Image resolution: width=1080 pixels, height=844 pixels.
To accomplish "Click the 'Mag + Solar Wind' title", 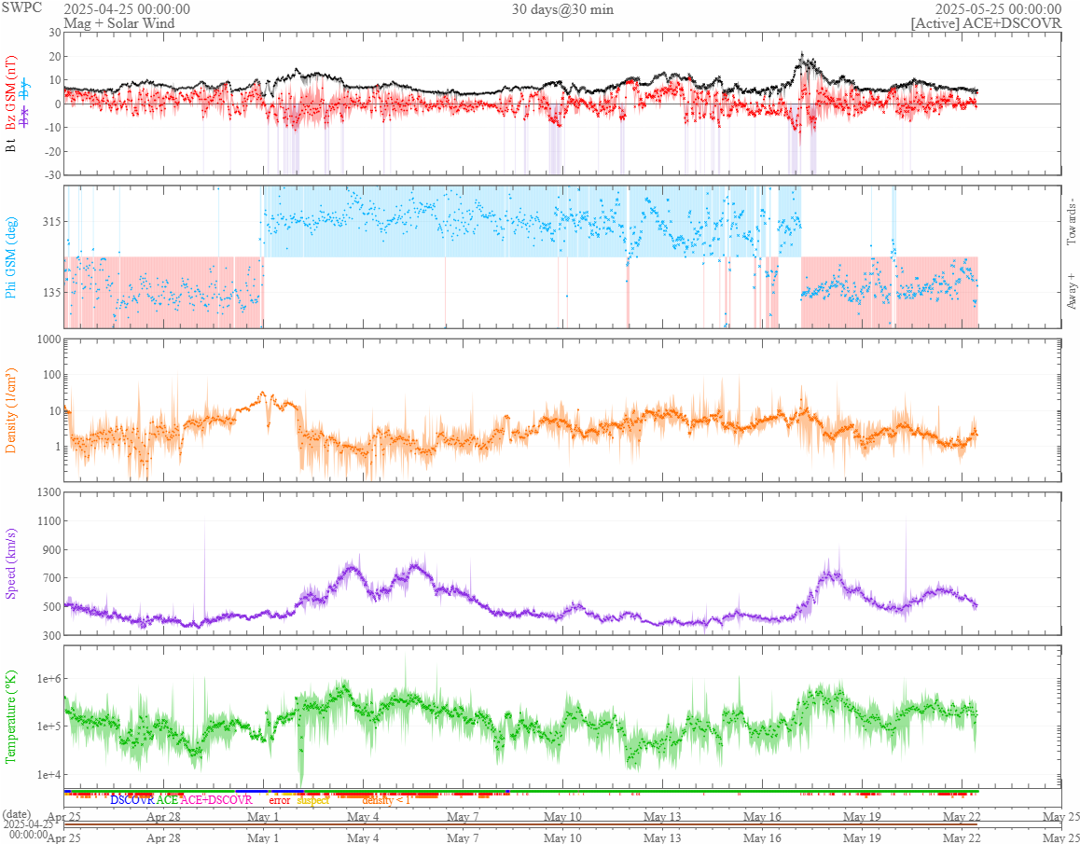I will [x=119, y=23].
